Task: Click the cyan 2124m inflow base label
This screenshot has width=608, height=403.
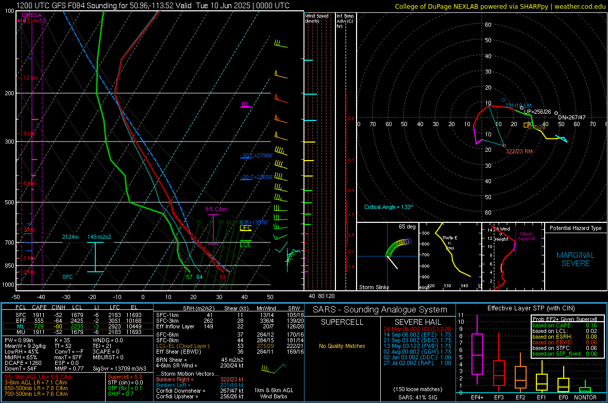Action: coord(70,237)
